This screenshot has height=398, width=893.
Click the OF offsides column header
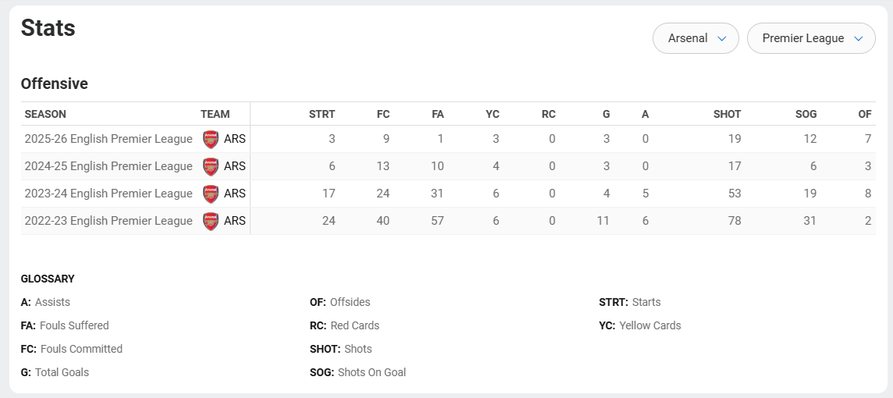(x=865, y=114)
